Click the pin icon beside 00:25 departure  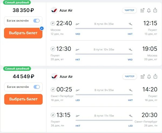coord(53,89)
